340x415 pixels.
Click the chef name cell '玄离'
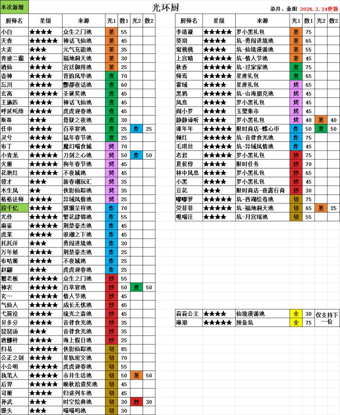(x=14, y=93)
